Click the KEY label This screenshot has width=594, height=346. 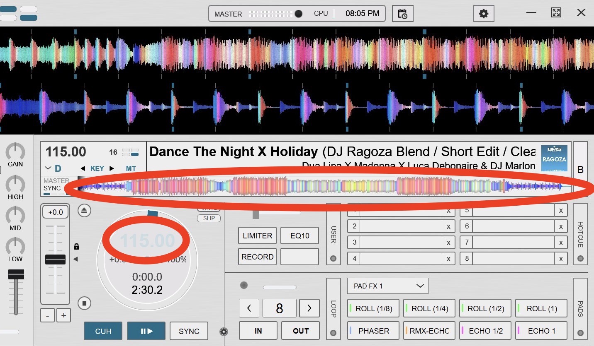click(x=97, y=168)
